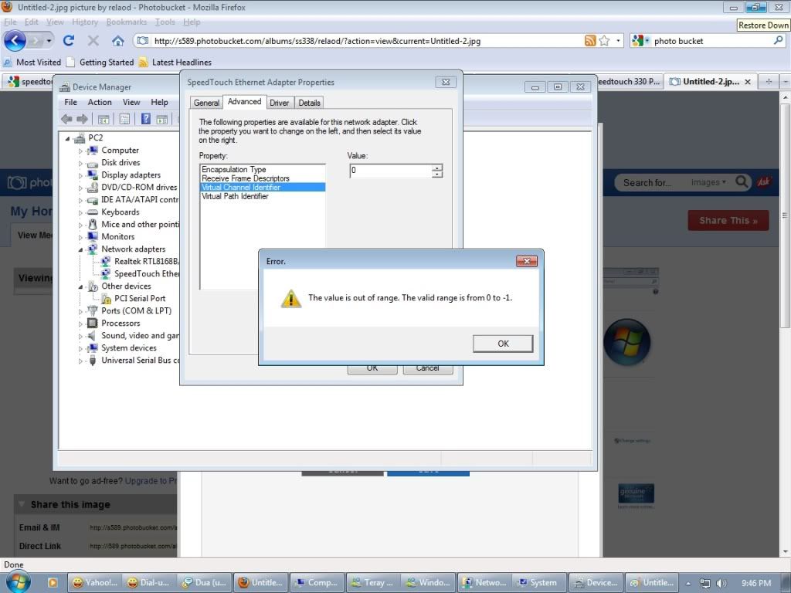The image size is (791, 593).
Task: Expand the Ports (COM & LPT) node
Action: [x=80, y=311]
